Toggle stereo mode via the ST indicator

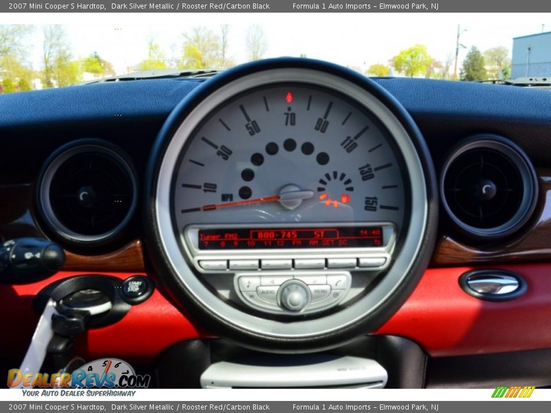(320, 235)
